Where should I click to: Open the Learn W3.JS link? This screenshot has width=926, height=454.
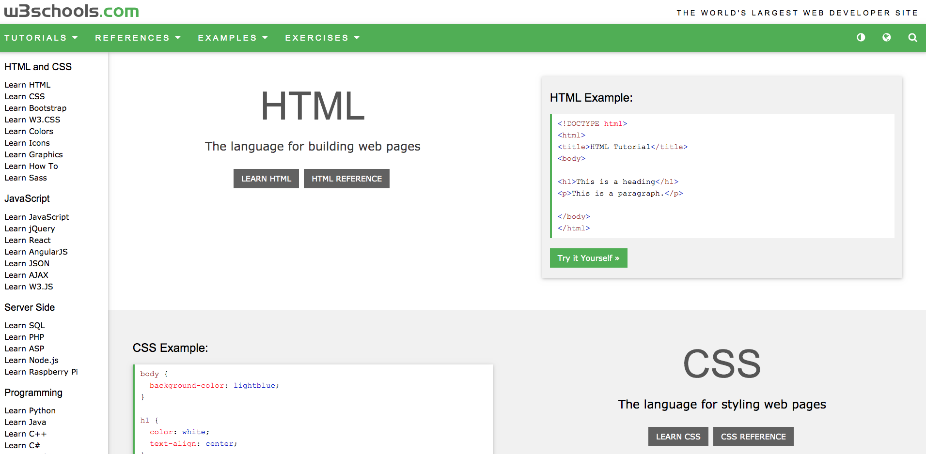29,287
